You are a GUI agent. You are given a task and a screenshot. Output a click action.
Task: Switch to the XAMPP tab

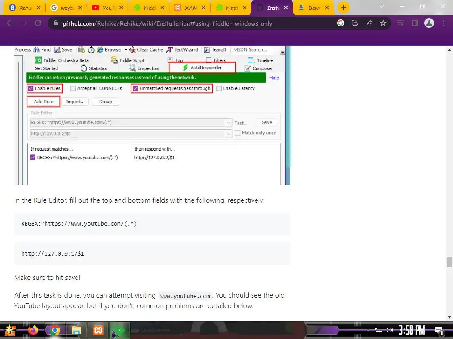tap(190, 8)
